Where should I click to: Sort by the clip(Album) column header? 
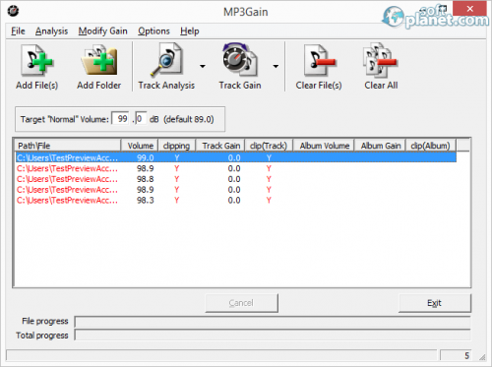tap(431, 146)
